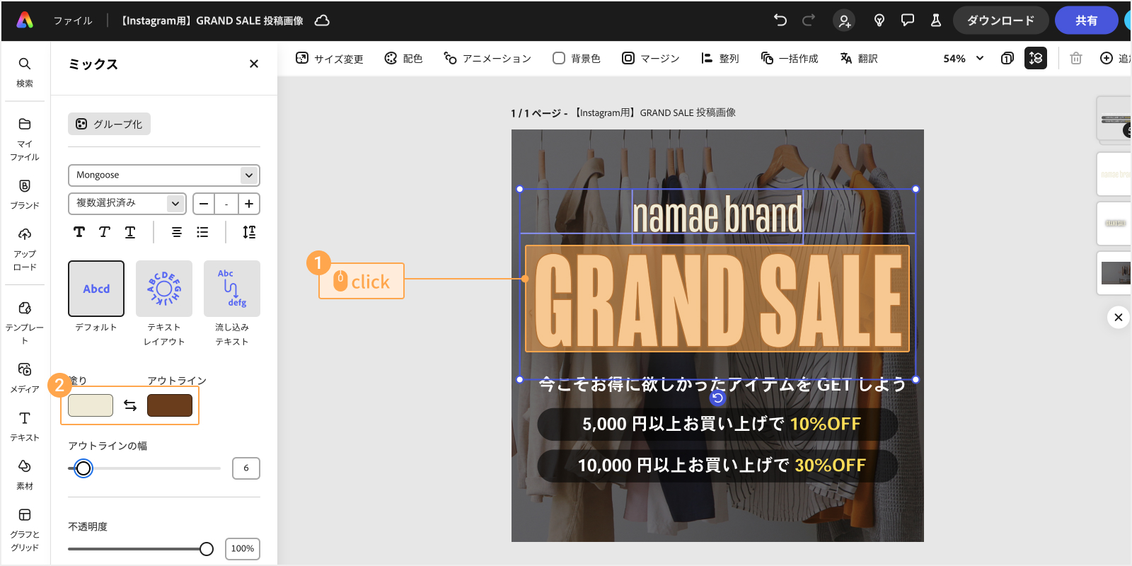Open 一括作成 in the toolbar

(x=790, y=59)
